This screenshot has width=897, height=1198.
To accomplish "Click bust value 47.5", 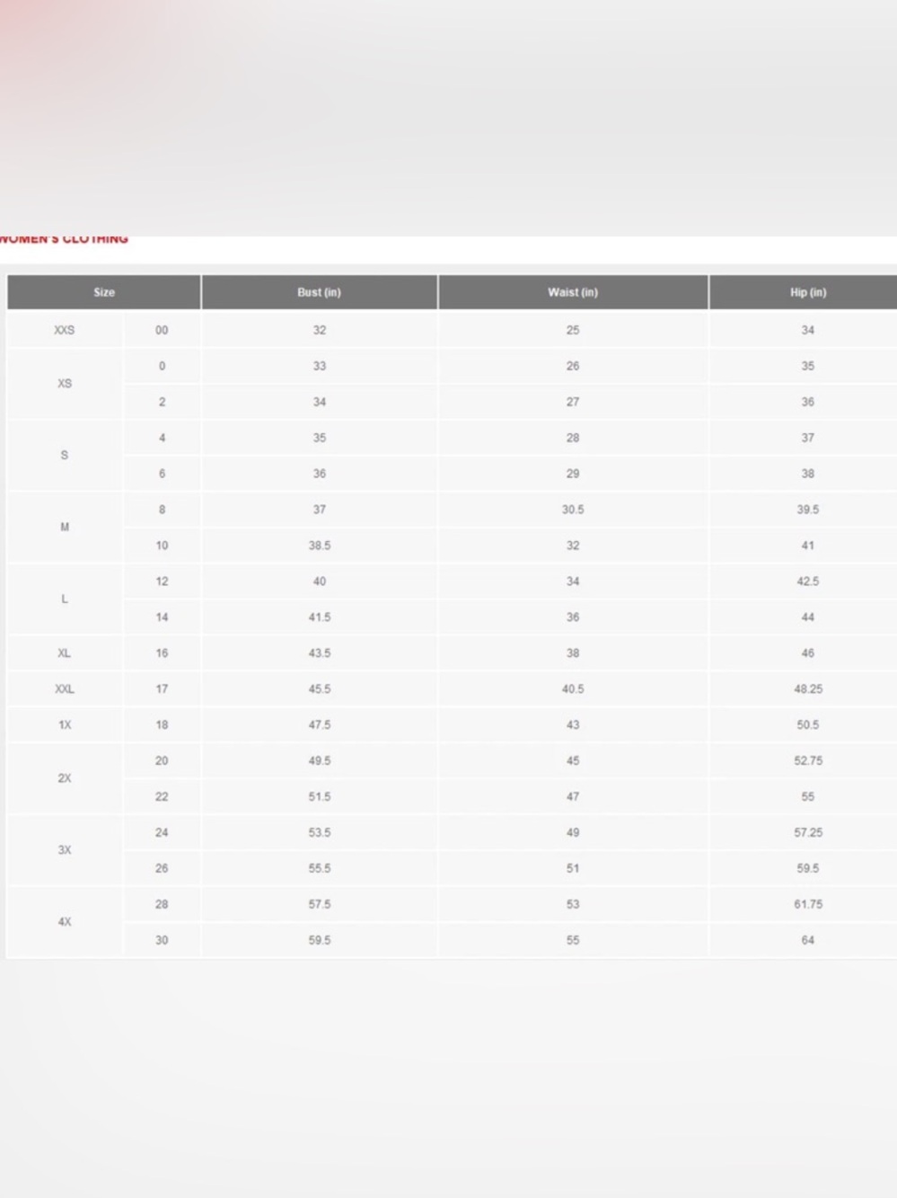I will (320, 725).
